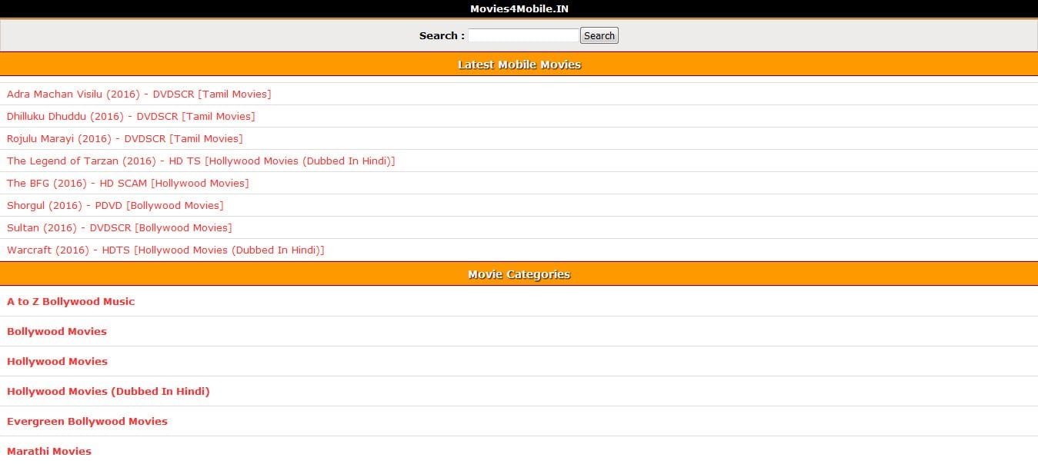Select the Evergreen Bollywood Movies category

pyautogui.click(x=87, y=421)
